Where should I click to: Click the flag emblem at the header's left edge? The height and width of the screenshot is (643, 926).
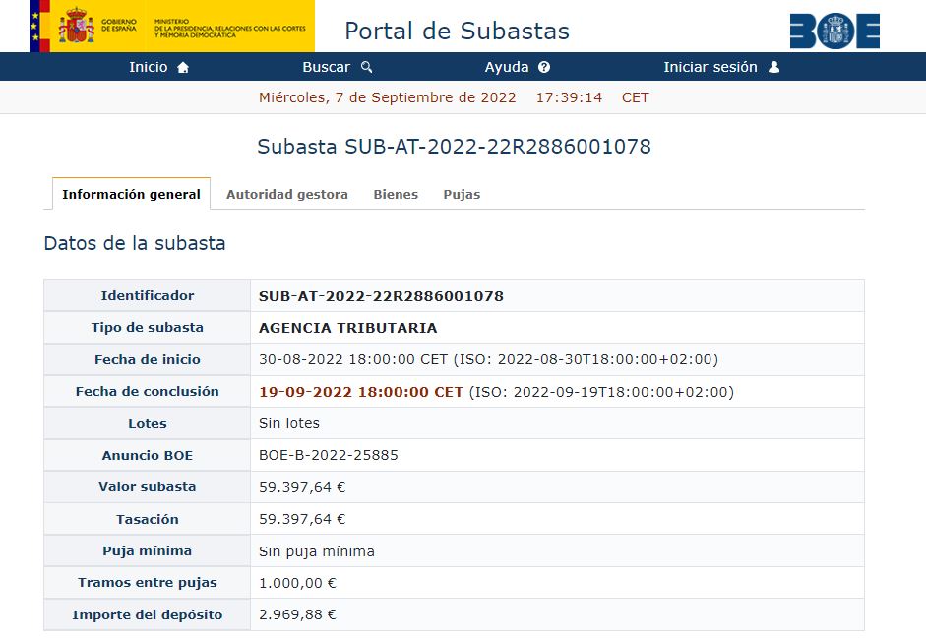[40, 26]
